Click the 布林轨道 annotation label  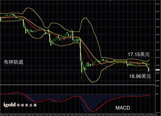pos(13,62)
